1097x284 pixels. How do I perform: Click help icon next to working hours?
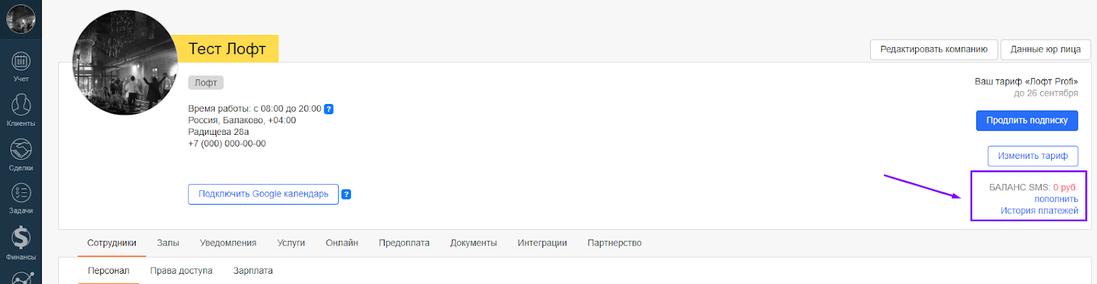[328, 109]
